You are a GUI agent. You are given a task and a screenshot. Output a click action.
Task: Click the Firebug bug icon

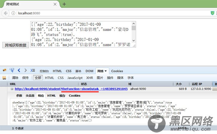tap(4, 70)
